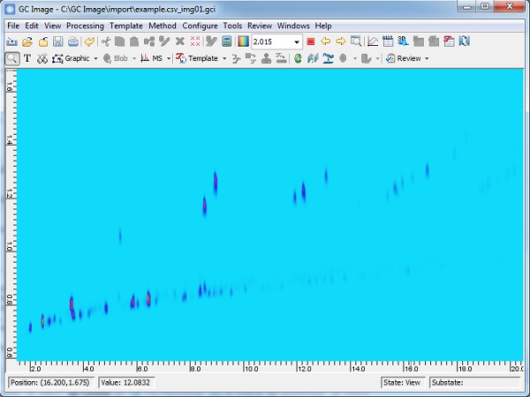This screenshot has width=530, height=397.
Task: Expand the Blob dropdown arrow
Action: pos(134,58)
